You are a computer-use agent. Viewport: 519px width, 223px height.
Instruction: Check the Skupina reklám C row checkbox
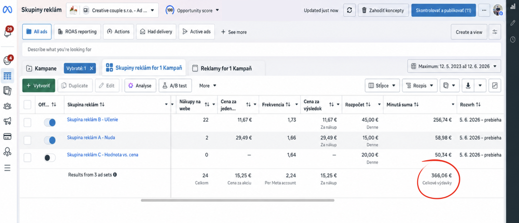pos(27,158)
